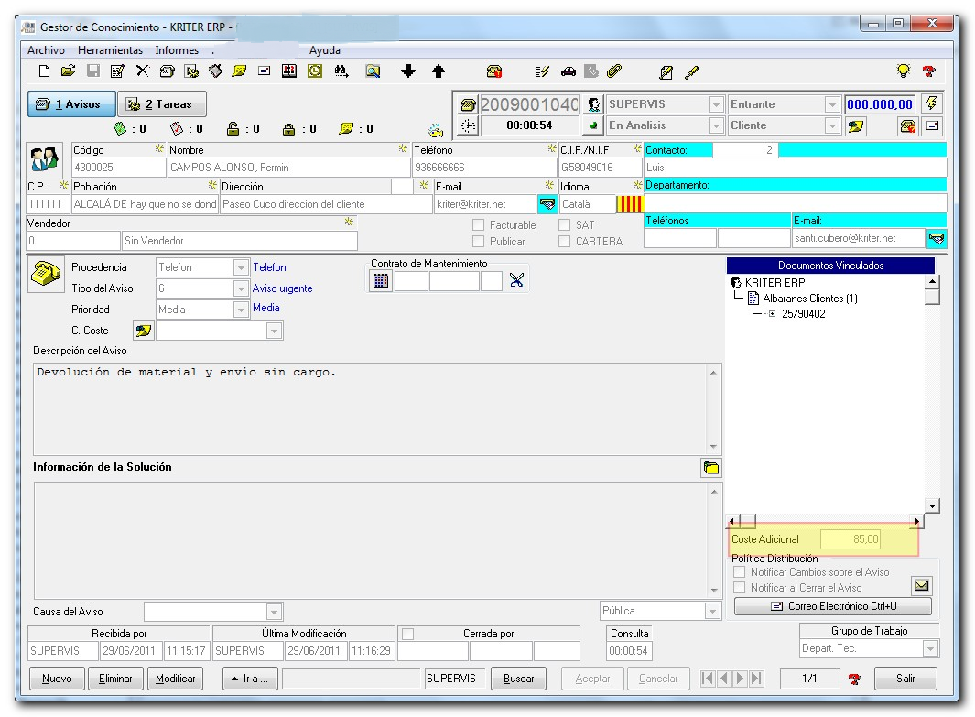Screen dimensions: 975x717
Task: Expand the Prioridad dropdown
Action: [241, 310]
